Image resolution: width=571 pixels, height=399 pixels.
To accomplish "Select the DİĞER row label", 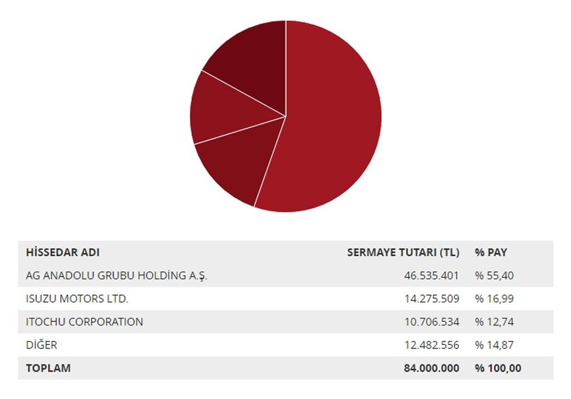I will (41, 345).
